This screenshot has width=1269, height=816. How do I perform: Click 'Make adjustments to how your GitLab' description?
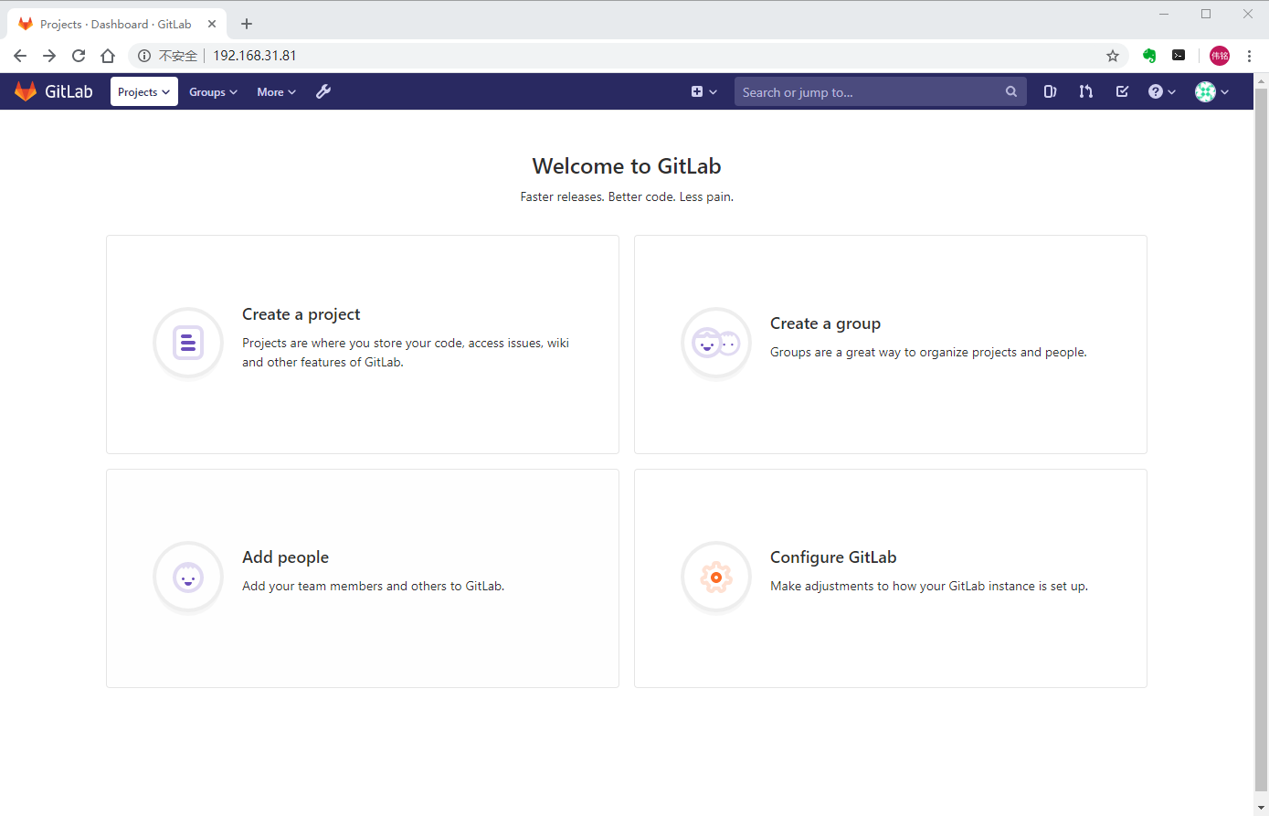(929, 586)
